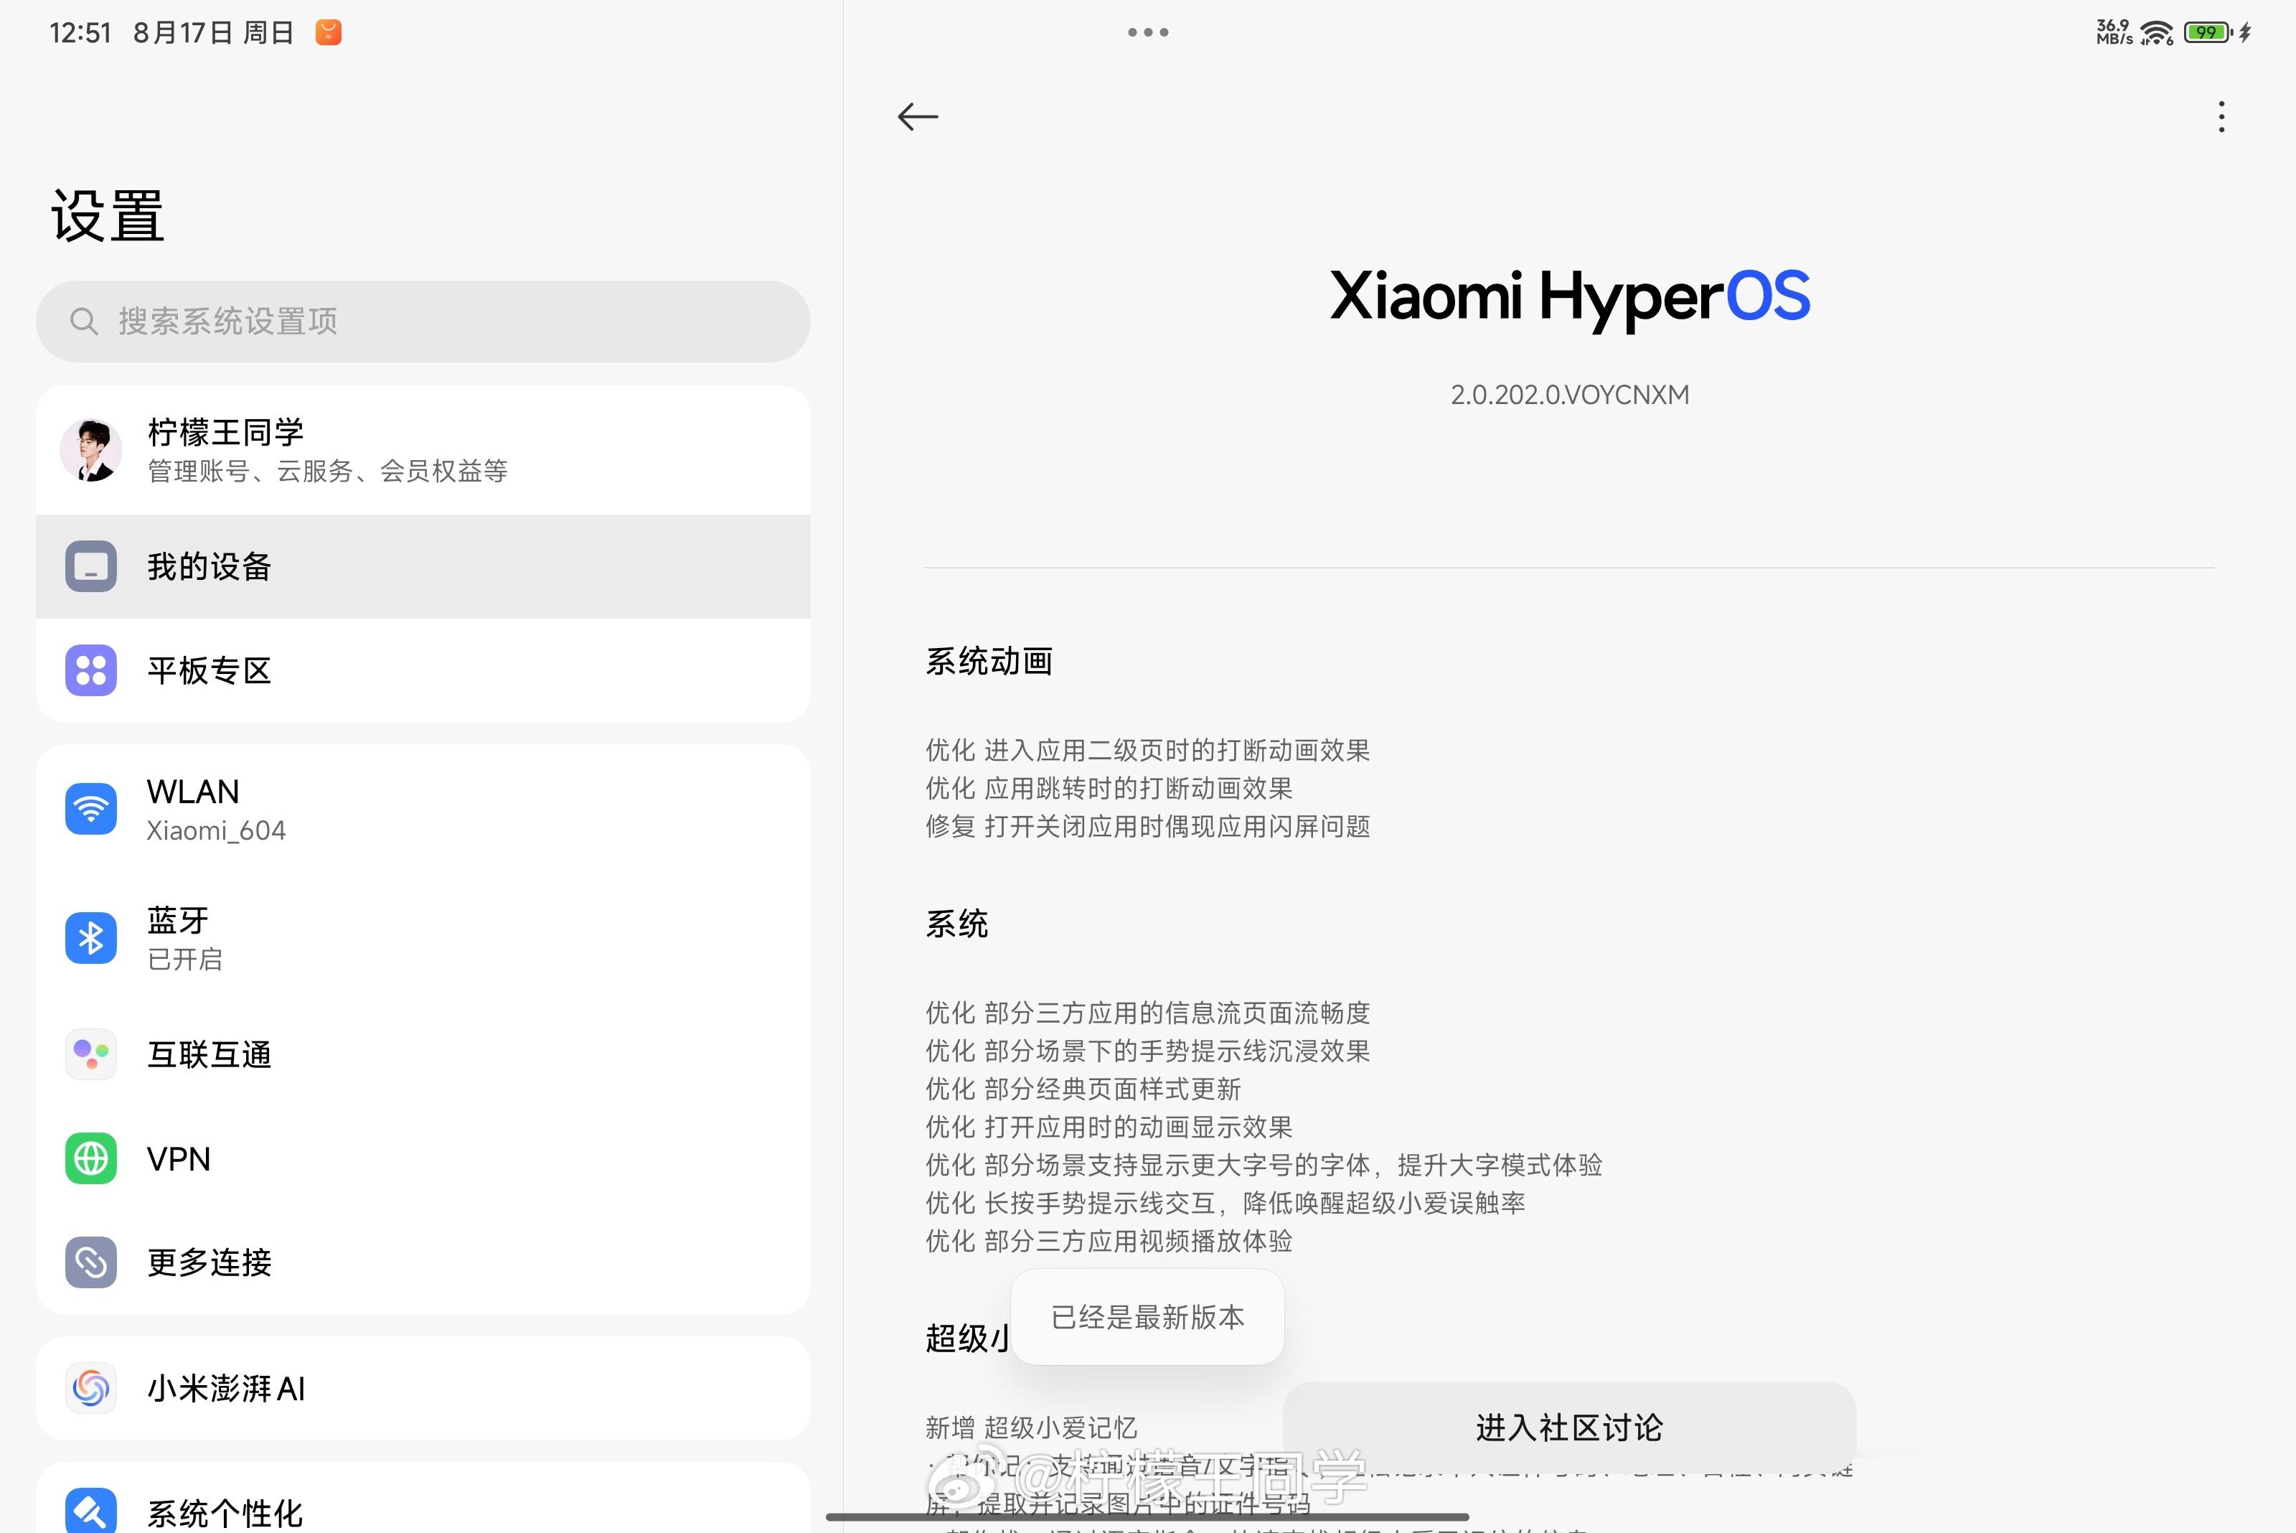Click line 优化 应用跳转时的打断动画效果
2296x1533 pixels.
pos(1109,789)
